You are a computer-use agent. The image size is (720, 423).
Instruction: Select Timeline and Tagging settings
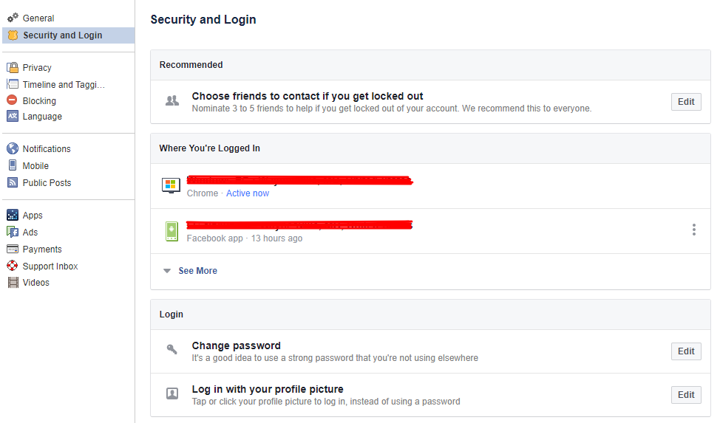pos(64,84)
